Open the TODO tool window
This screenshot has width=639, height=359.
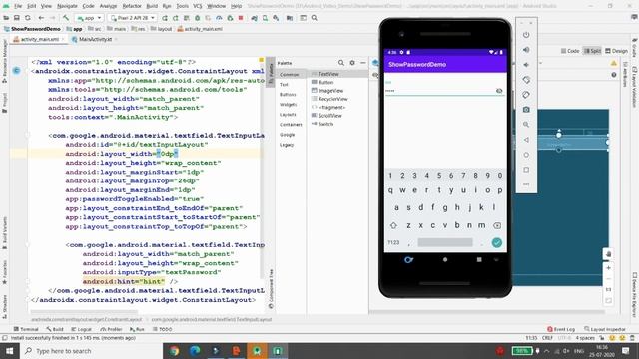coord(162,329)
